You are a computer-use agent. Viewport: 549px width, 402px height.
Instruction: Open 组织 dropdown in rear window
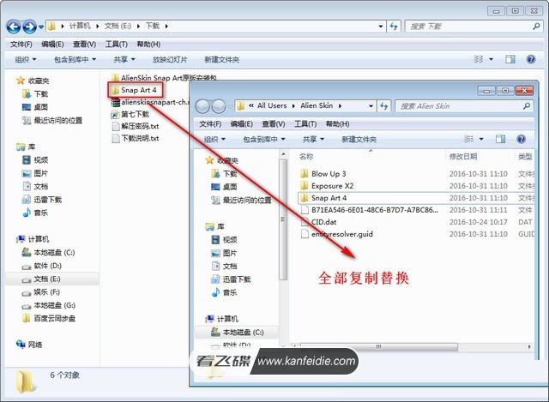click(26, 59)
